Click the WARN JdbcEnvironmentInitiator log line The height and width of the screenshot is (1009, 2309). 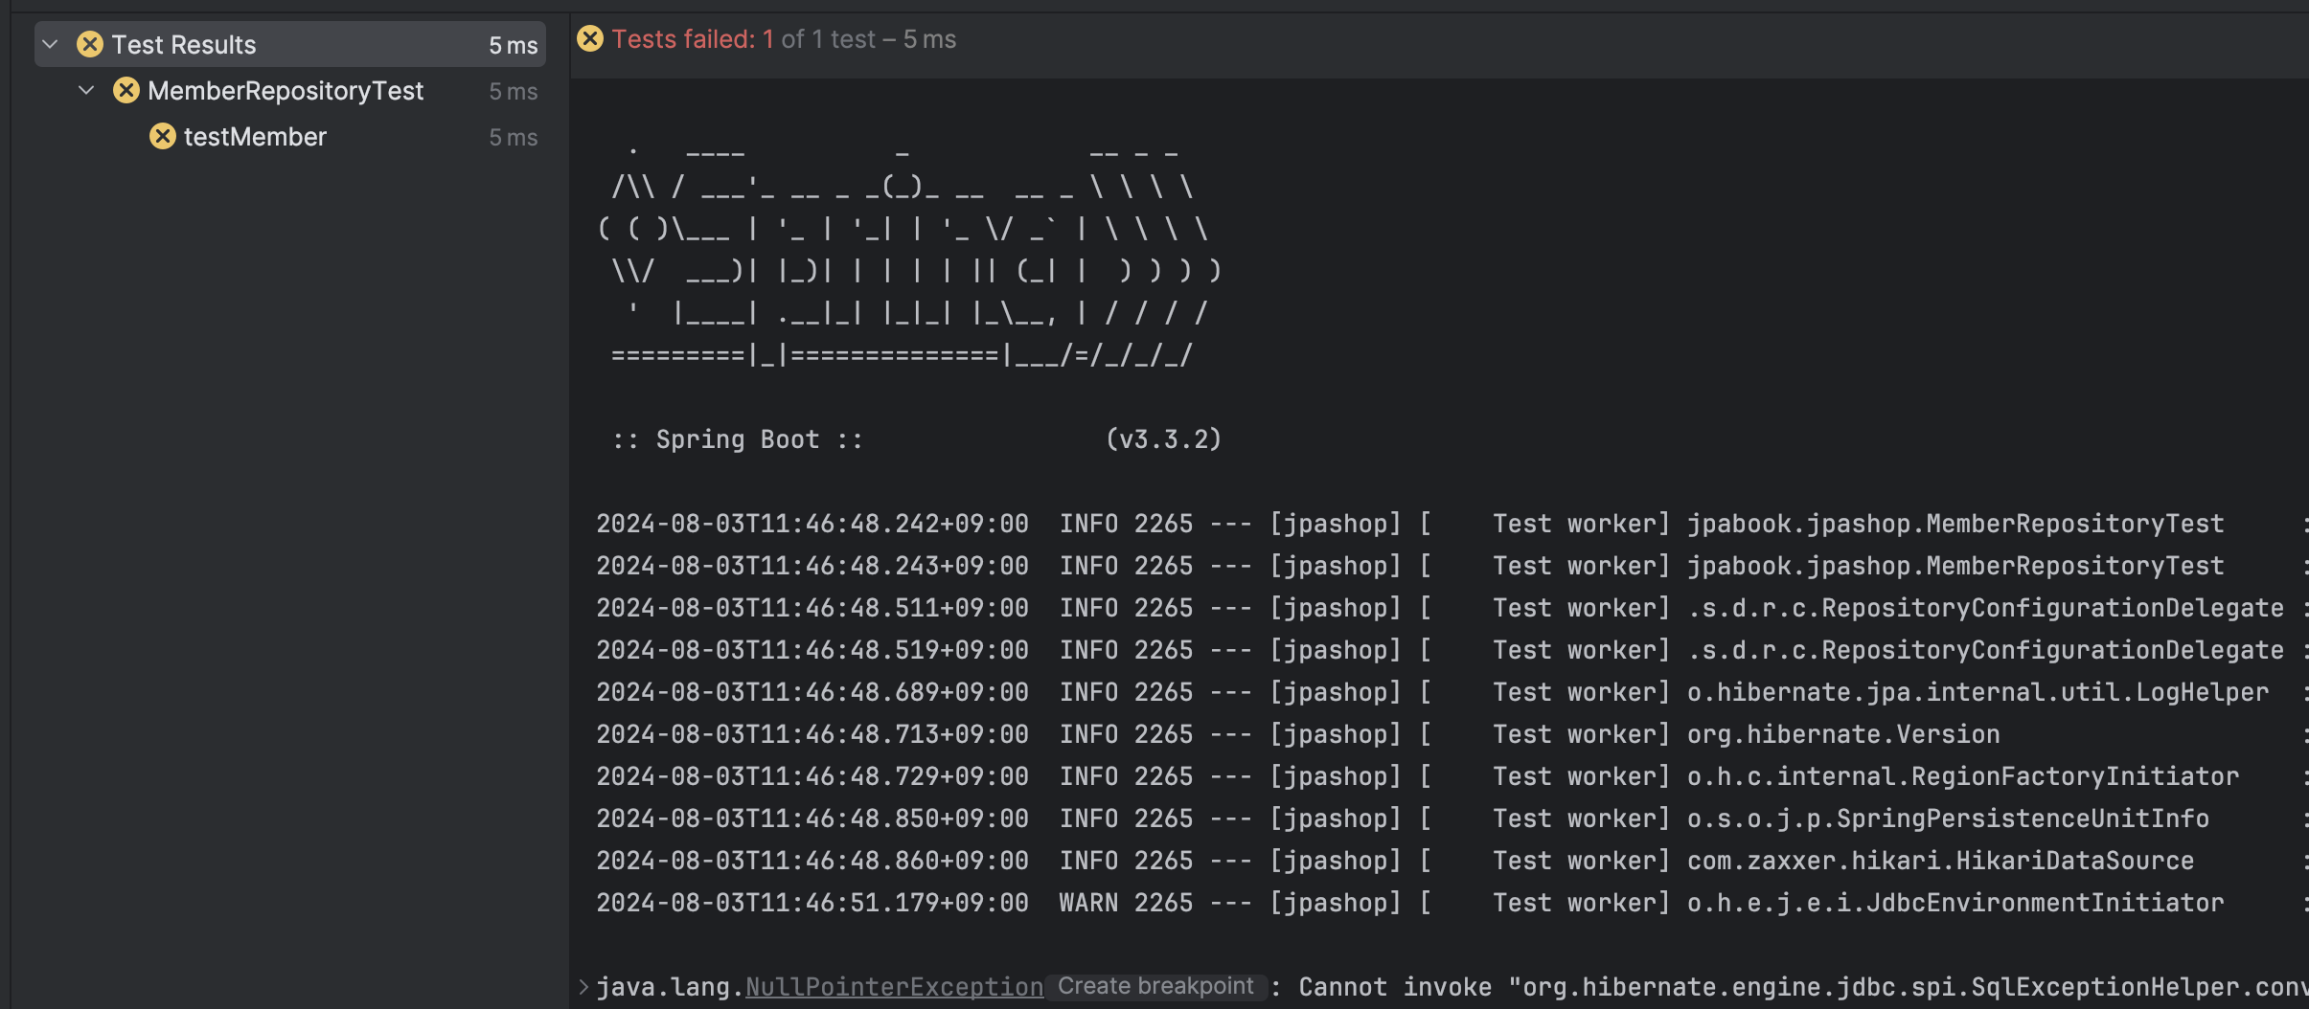pyautogui.click(x=1452, y=903)
